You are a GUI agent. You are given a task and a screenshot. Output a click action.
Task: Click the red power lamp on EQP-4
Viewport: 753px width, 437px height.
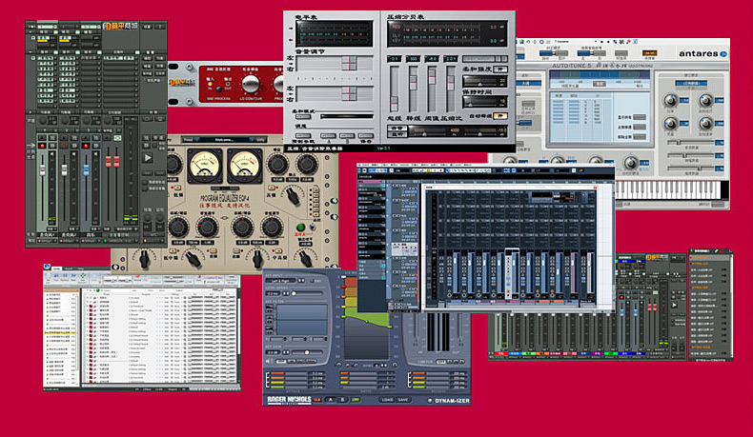tap(298, 227)
